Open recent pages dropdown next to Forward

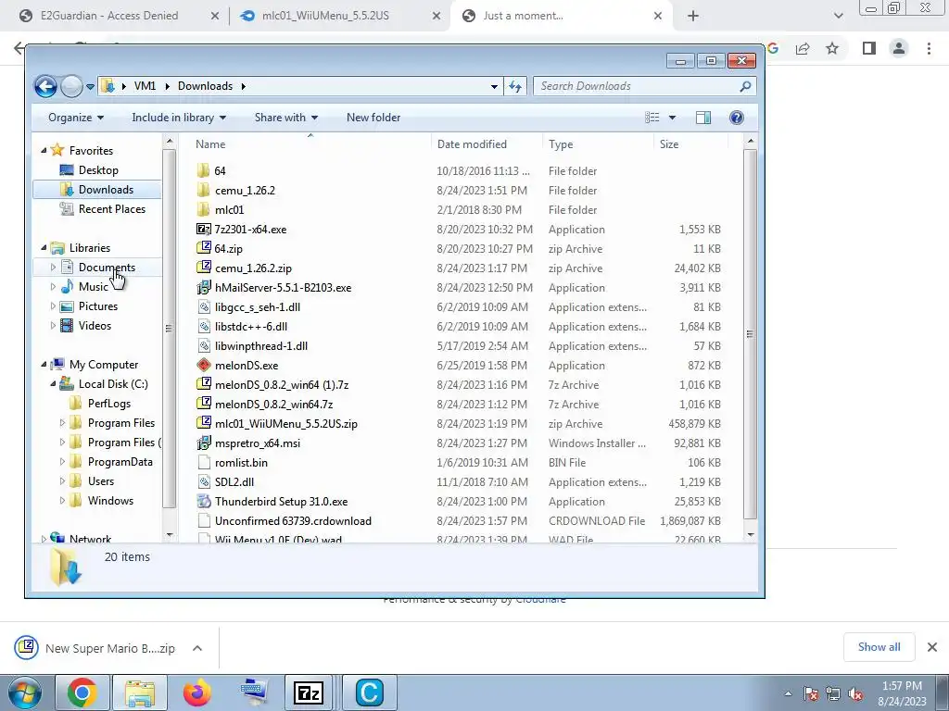pyautogui.click(x=90, y=86)
